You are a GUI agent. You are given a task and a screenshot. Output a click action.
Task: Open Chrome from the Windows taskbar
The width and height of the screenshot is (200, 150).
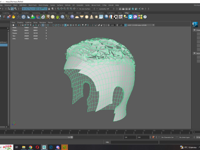click(30, 147)
